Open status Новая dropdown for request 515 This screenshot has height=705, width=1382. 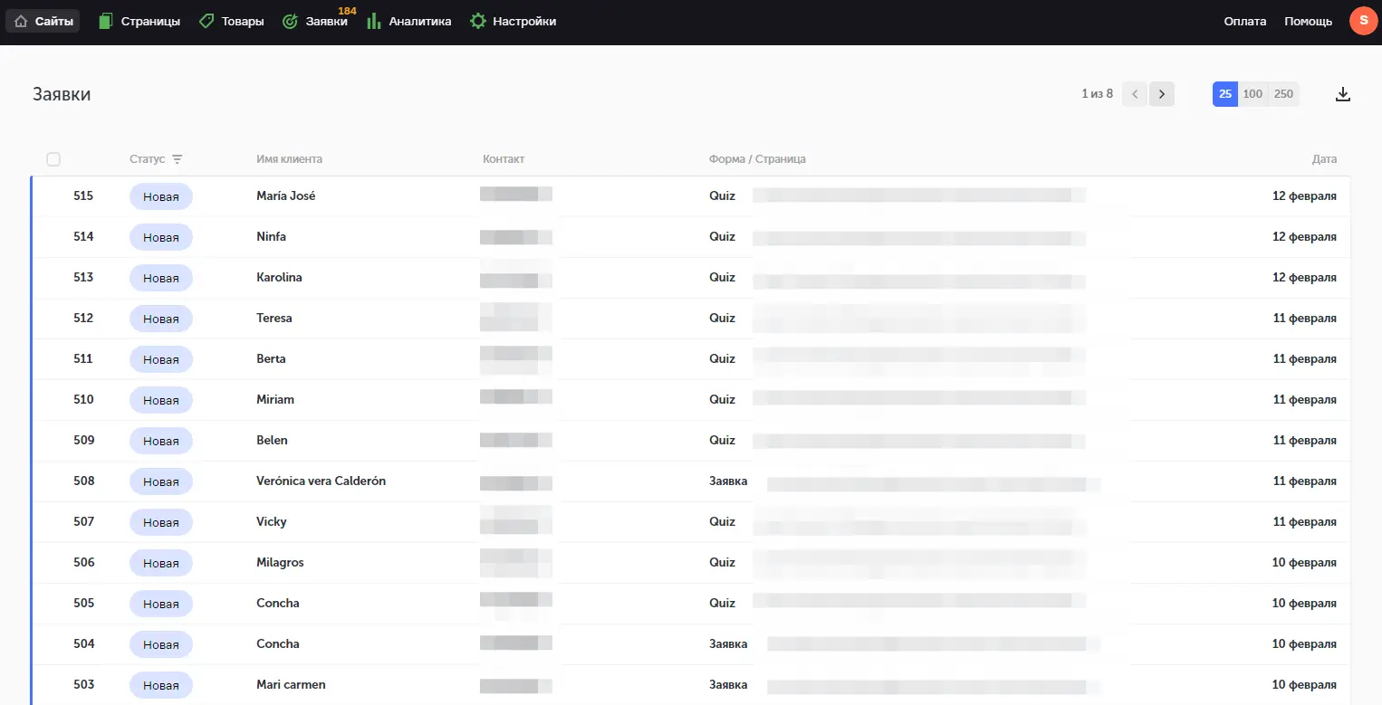pyautogui.click(x=161, y=196)
